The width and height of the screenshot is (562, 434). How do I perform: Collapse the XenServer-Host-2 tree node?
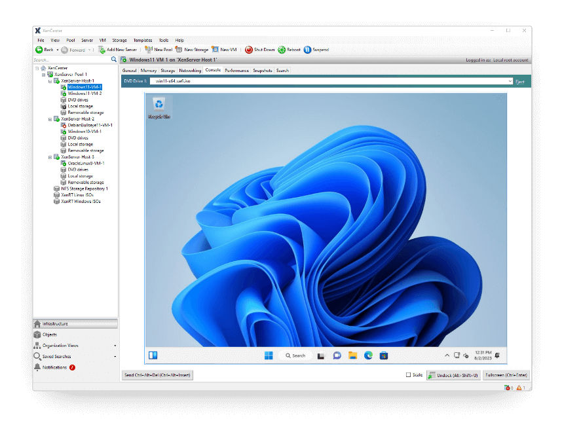(50, 119)
